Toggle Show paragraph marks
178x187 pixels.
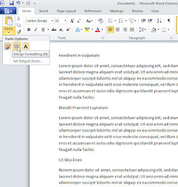[x=169, y=21]
